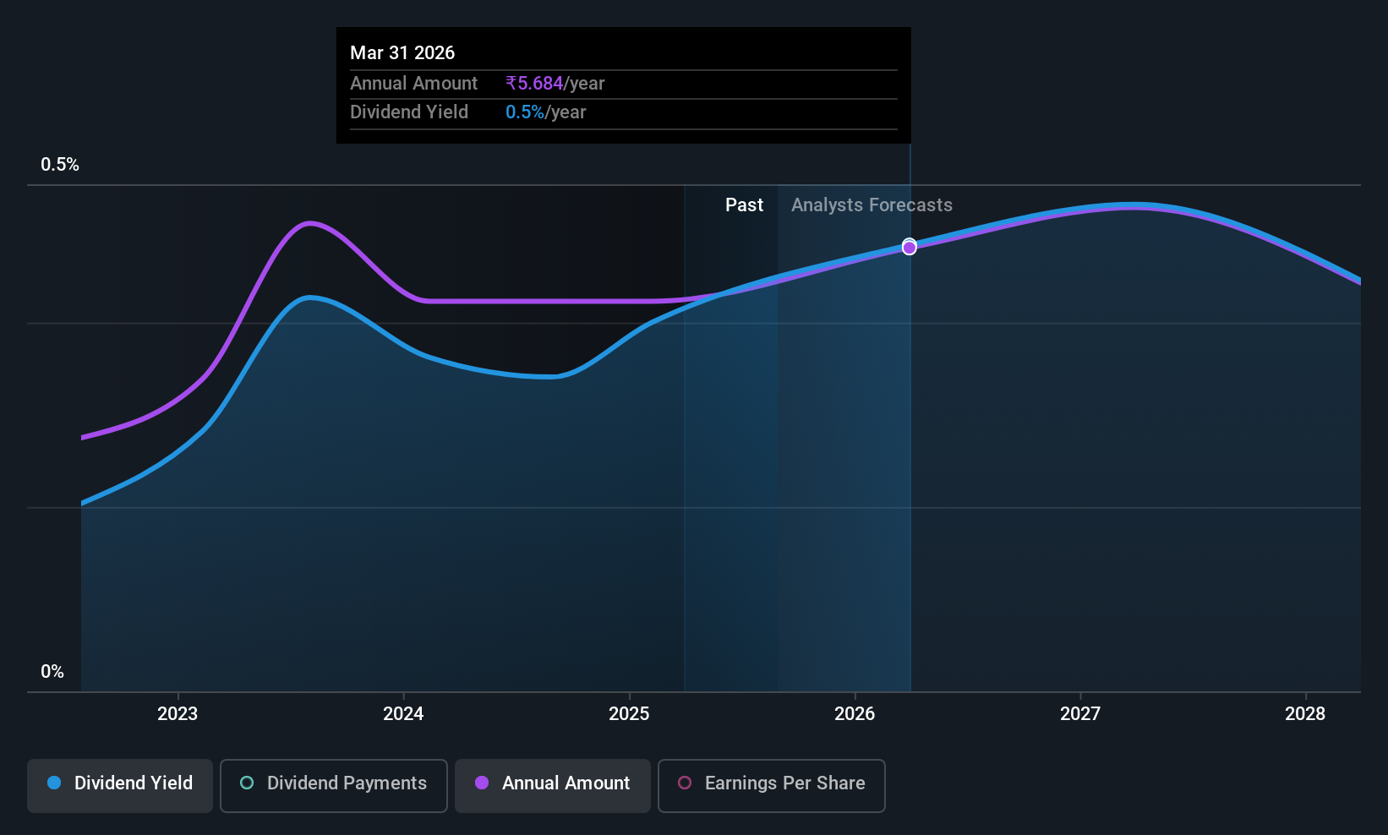The width and height of the screenshot is (1388, 835).
Task: Click the 2023 x-axis label
Action: click(x=178, y=714)
